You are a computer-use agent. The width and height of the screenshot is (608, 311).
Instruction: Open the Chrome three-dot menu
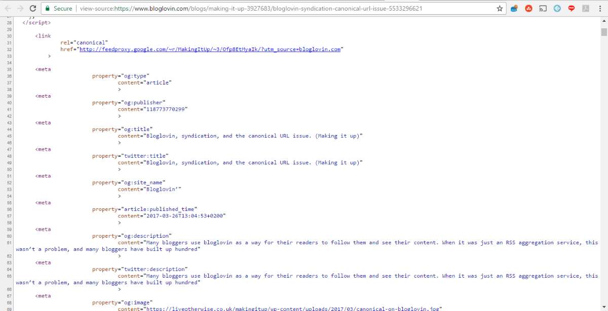tap(600, 9)
